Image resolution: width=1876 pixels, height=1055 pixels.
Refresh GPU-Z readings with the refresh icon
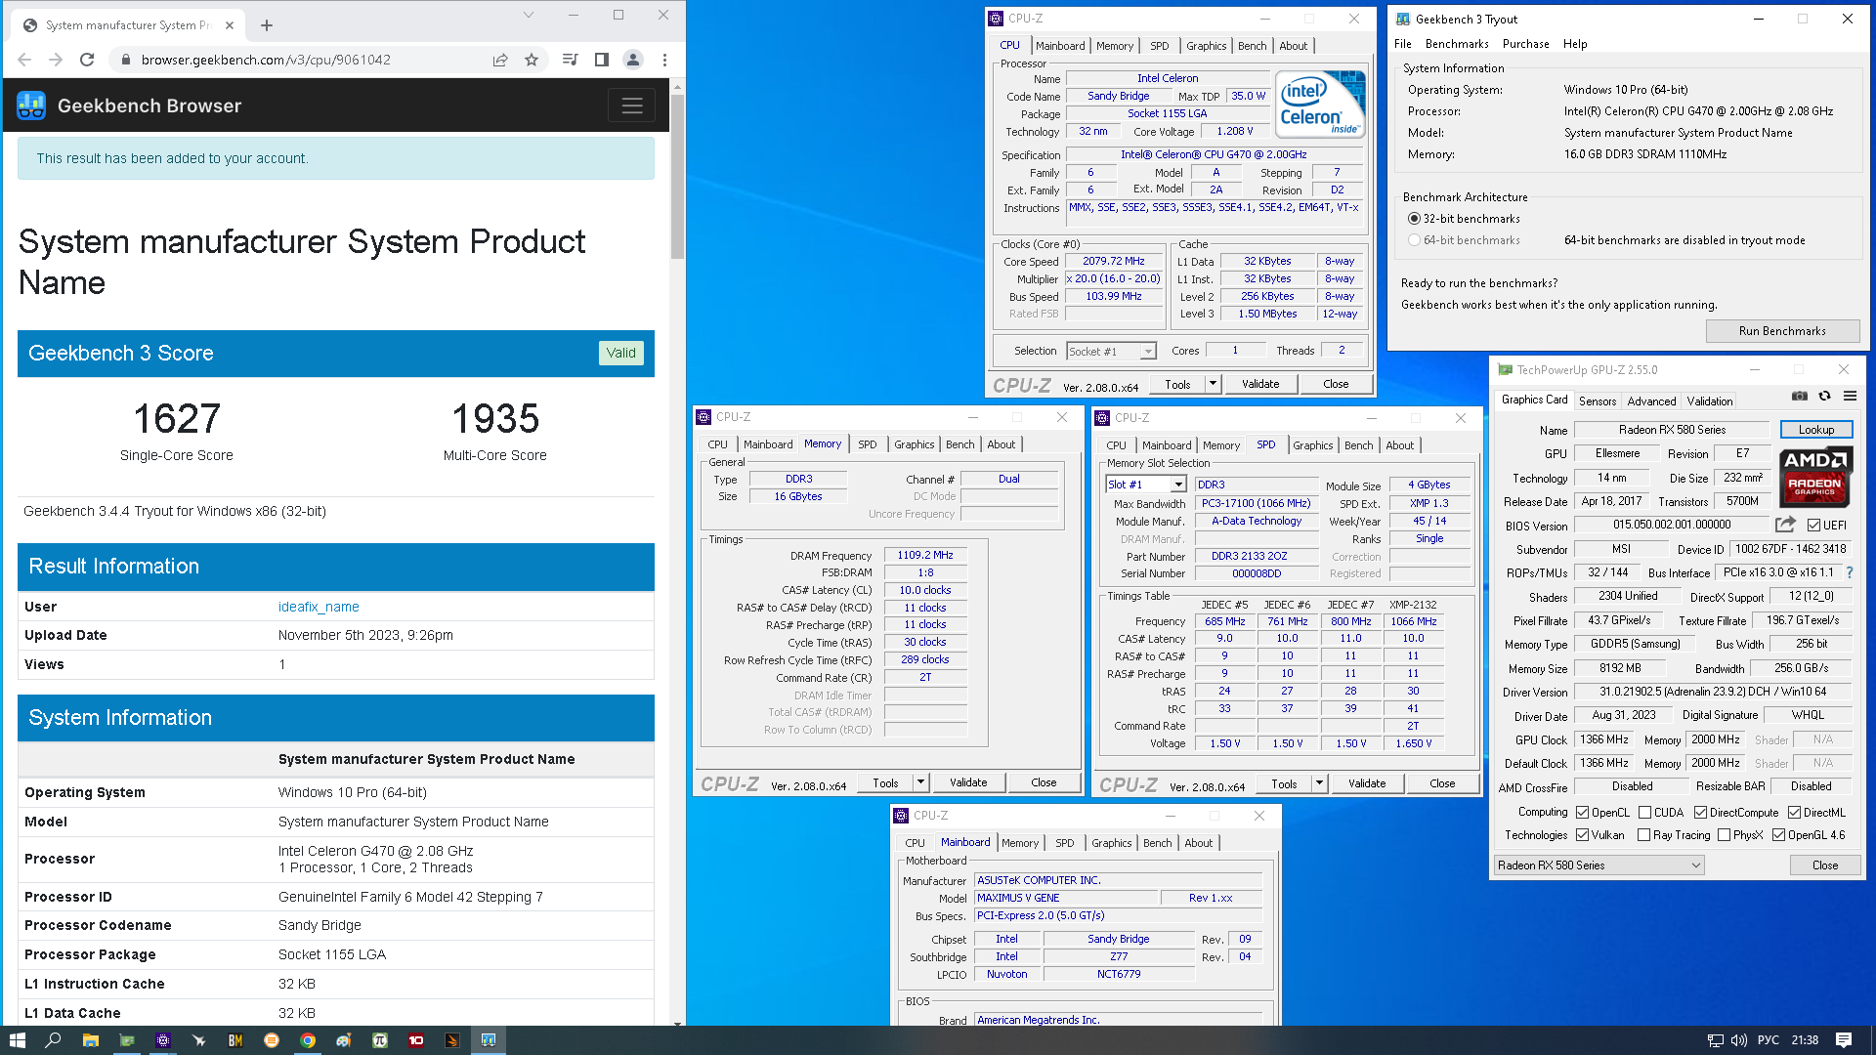[x=1824, y=396]
